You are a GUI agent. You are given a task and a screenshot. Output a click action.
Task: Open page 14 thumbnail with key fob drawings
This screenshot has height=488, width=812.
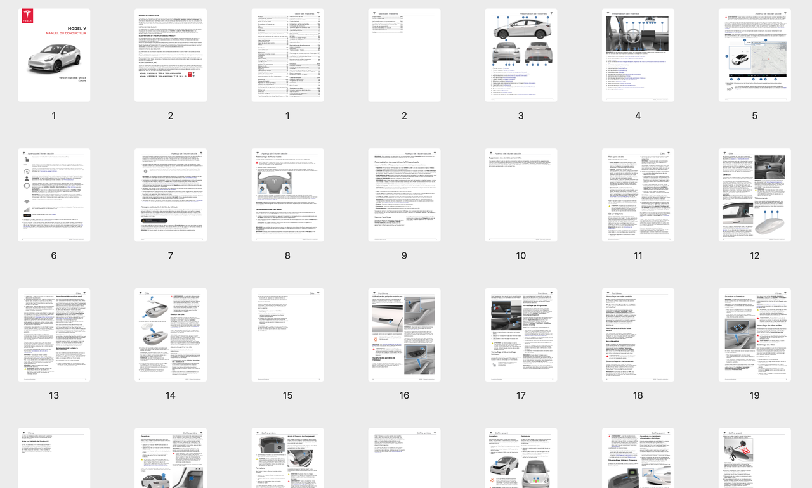pos(171,335)
